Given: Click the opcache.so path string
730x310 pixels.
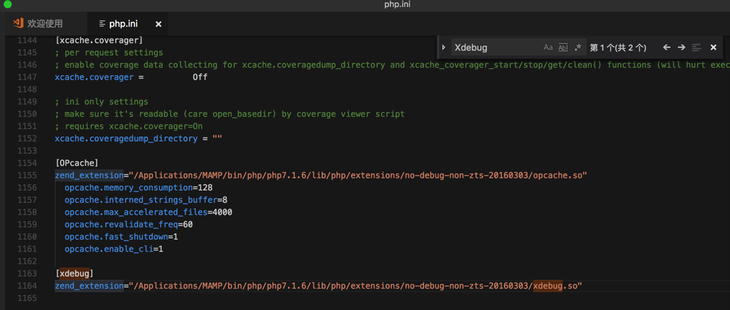Looking at the screenshot, I should [358, 175].
